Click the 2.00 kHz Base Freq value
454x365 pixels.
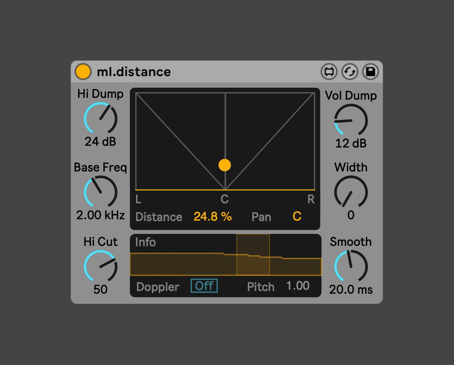(101, 216)
